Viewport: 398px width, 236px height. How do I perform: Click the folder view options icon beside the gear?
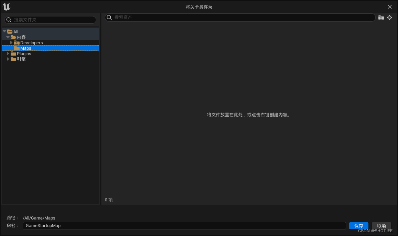[x=381, y=17]
